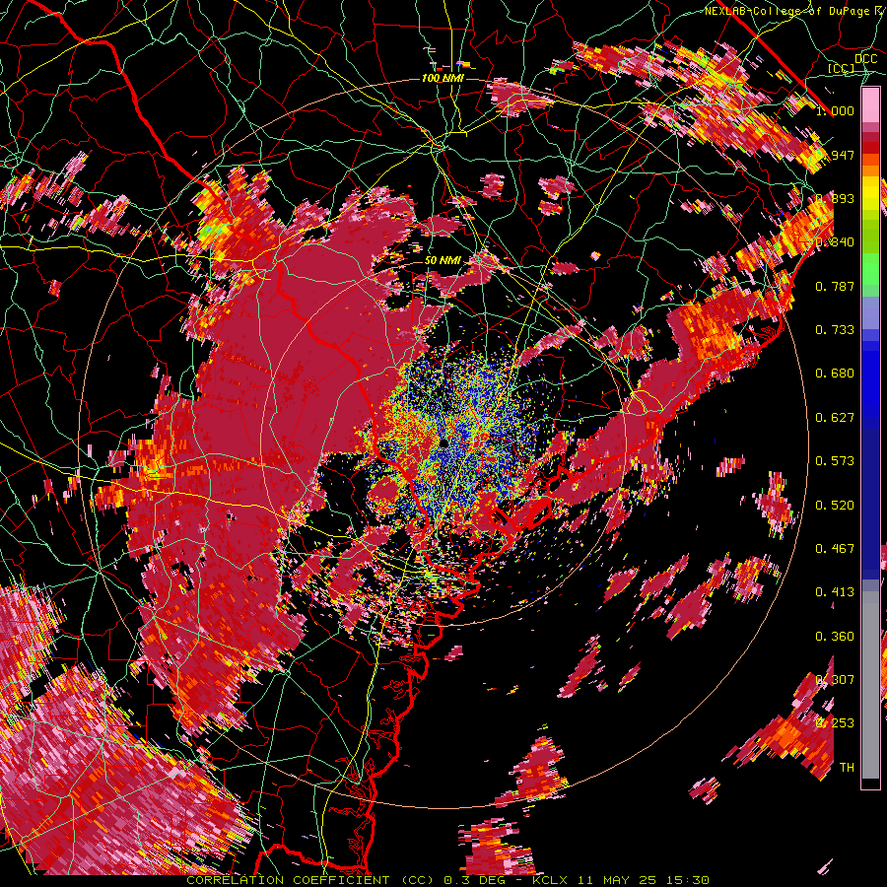The height and width of the screenshot is (887, 887).
Task: Click the 0.413 scale value
Action: (x=835, y=592)
